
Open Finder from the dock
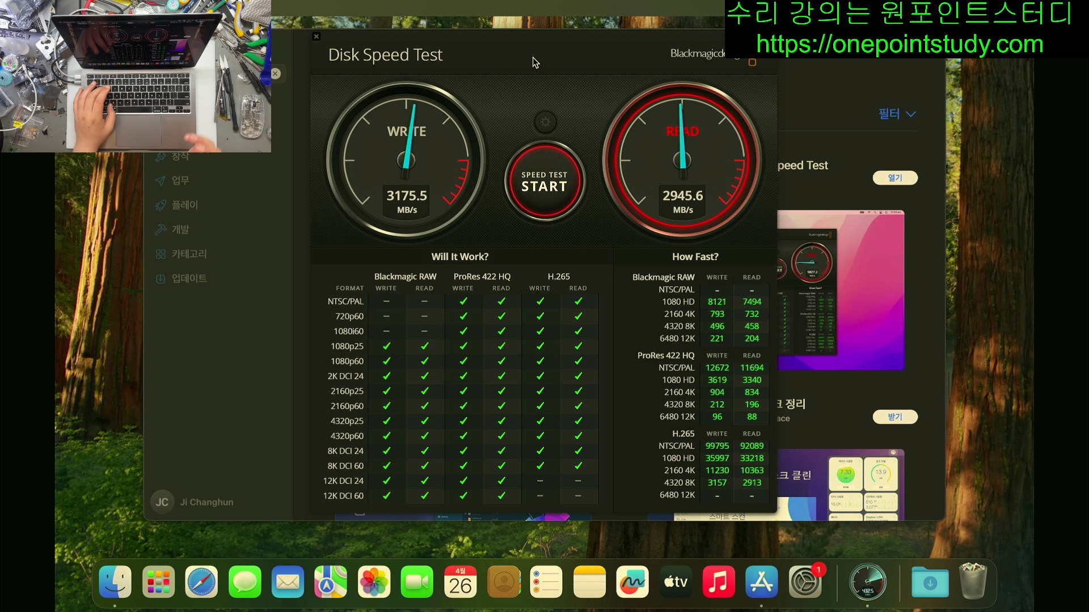click(115, 582)
